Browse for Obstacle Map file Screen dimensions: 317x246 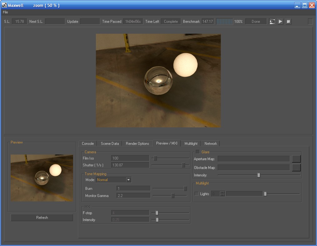click(x=296, y=168)
